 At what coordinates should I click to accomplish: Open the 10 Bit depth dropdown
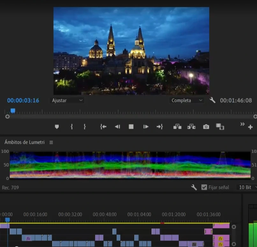pos(247,187)
